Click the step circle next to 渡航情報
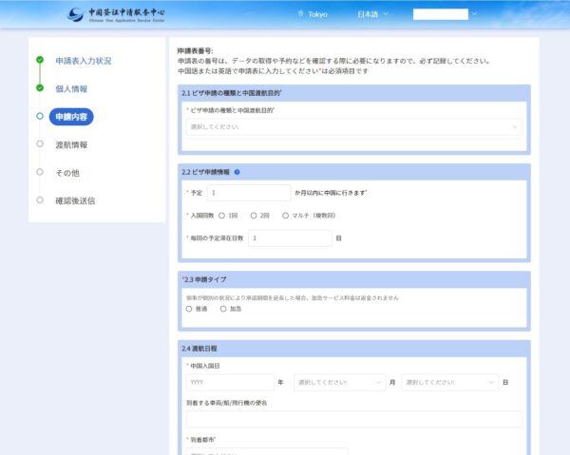 [x=40, y=144]
